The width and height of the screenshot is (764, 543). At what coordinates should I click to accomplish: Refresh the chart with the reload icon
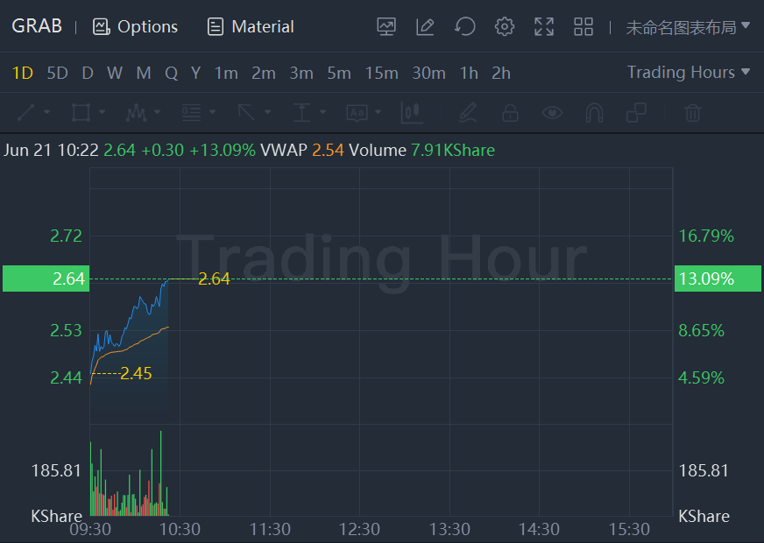tap(465, 27)
